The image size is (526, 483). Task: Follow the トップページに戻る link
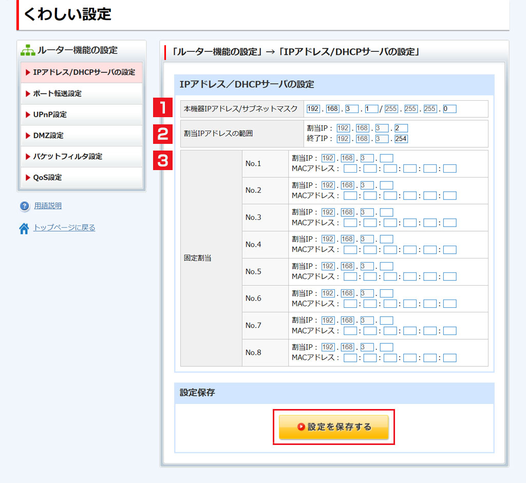[x=64, y=228]
